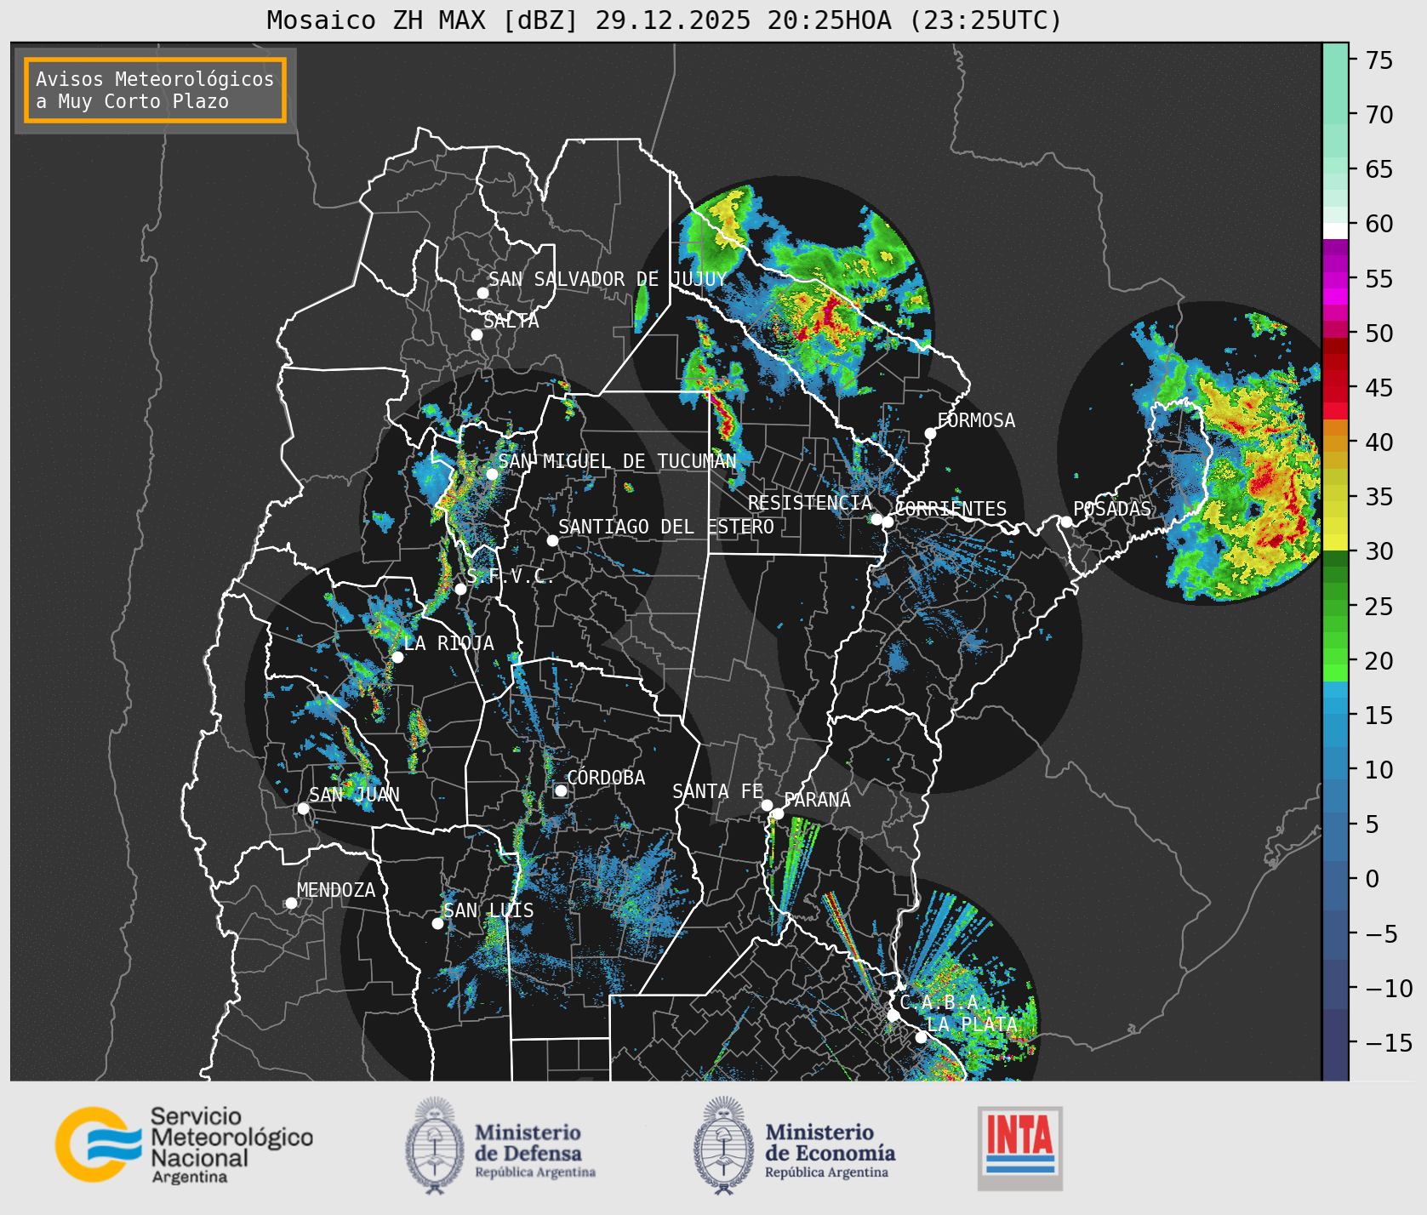1427x1215 pixels.
Task: Click the 0 dBZ colorbar label
Action: 1372,878
